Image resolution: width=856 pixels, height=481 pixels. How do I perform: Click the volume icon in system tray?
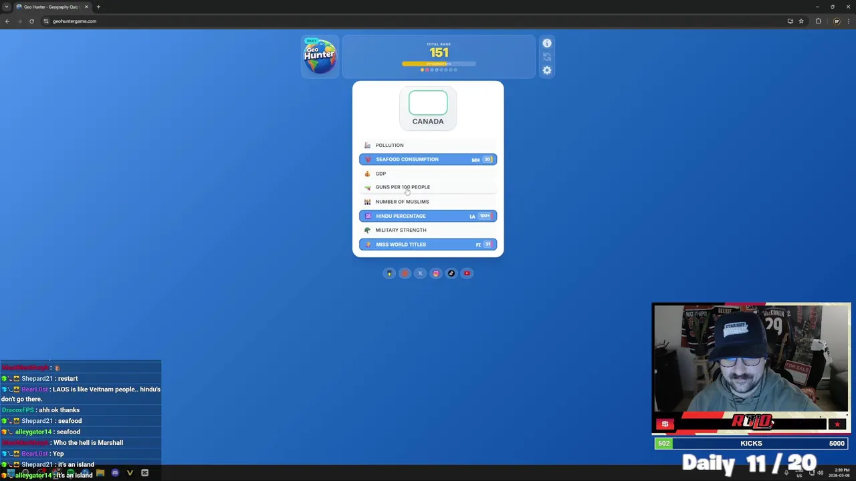pyautogui.click(x=821, y=473)
